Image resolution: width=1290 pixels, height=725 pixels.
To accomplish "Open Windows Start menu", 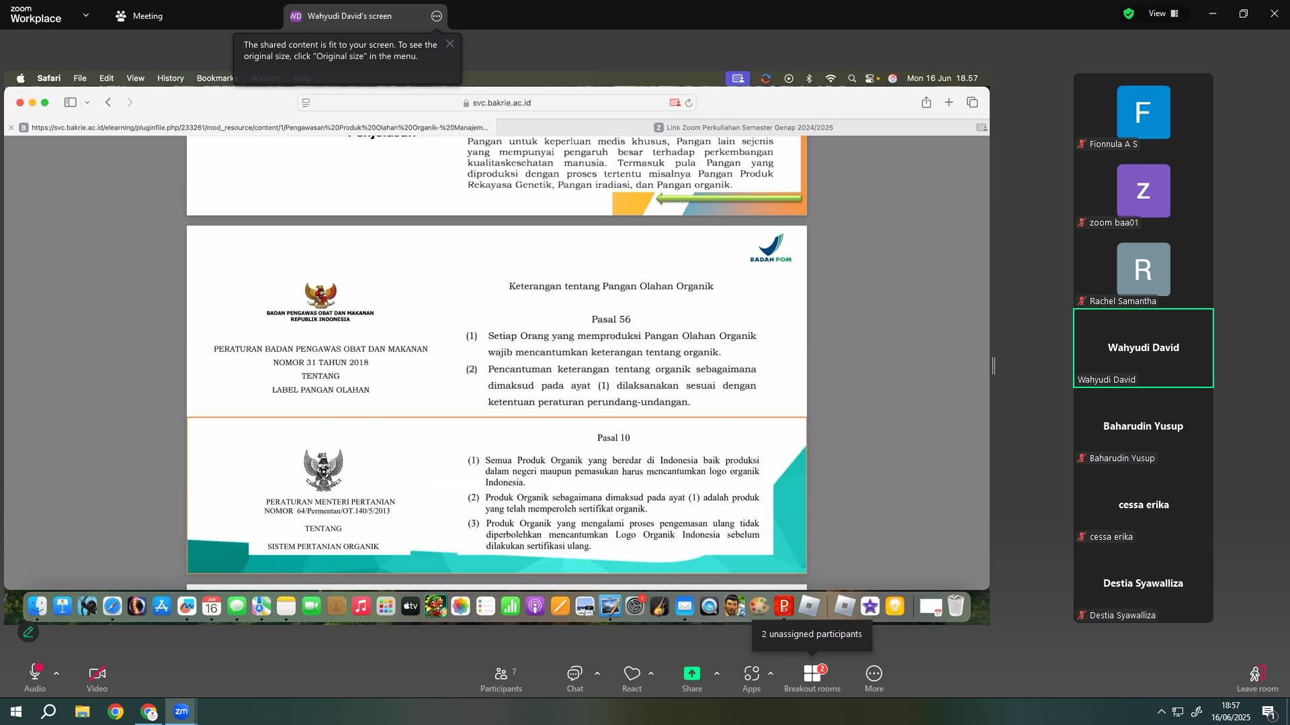I will point(16,712).
